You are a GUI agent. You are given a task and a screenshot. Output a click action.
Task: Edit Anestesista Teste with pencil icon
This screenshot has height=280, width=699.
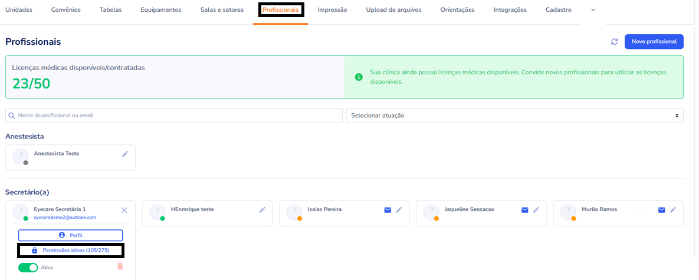click(125, 154)
